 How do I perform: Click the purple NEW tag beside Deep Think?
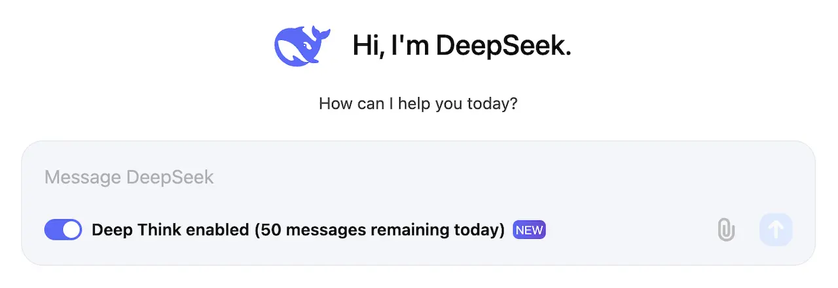click(x=529, y=230)
